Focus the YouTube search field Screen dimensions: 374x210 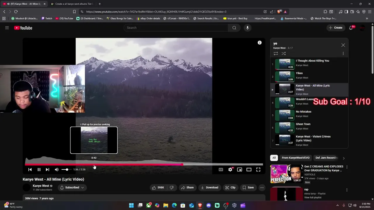[176, 28]
